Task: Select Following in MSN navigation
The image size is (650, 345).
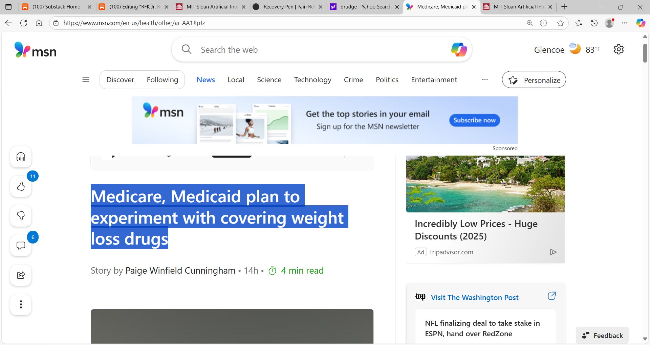Action: (x=162, y=80)
